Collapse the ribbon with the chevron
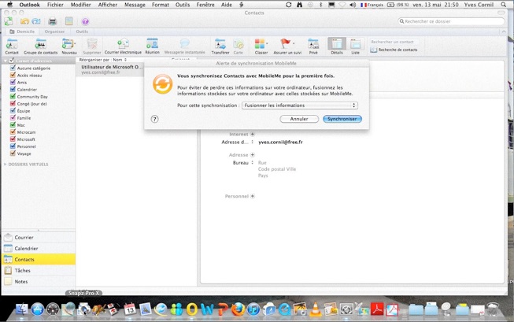Image resolution: width=514 pixels, height=322 pixels. 504,31
